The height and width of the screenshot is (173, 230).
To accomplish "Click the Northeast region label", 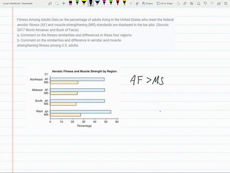I will click(x=36, y=79).
